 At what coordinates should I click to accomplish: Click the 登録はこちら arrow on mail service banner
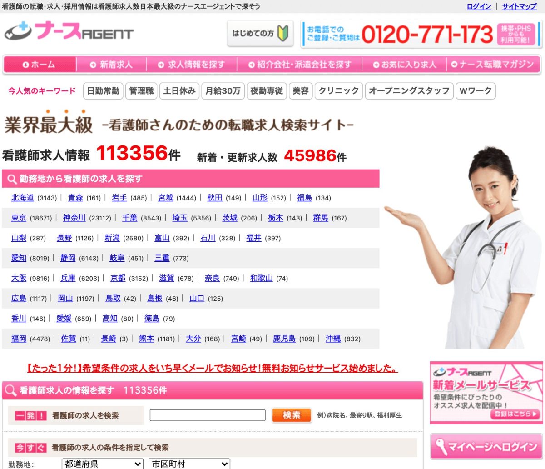(x=515, y=414)
